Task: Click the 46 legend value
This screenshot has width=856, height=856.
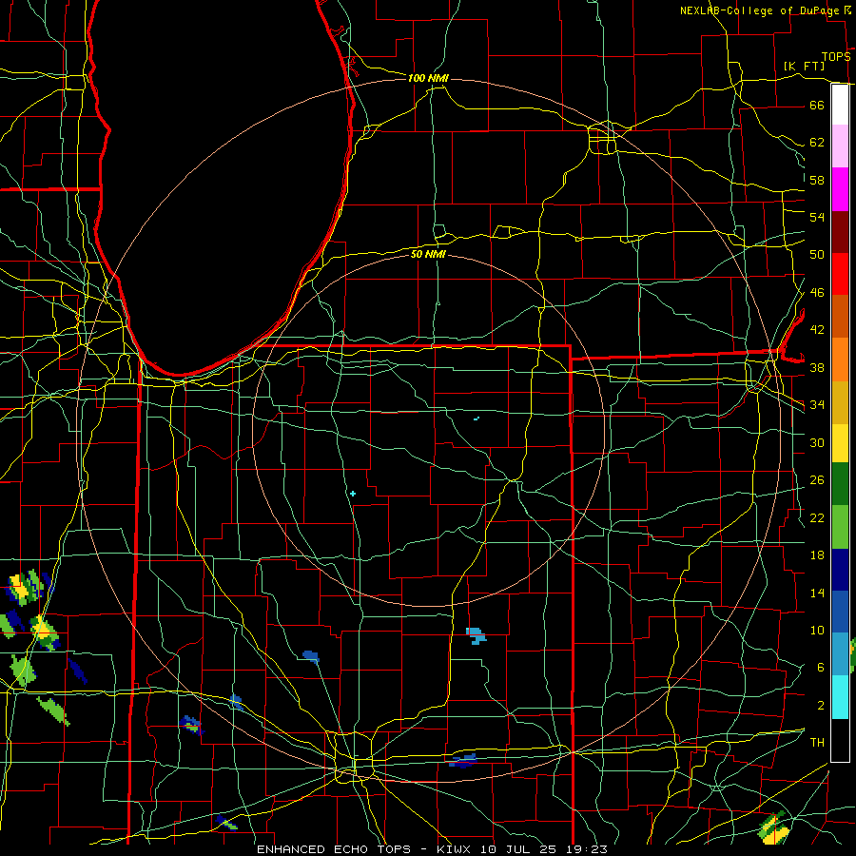Action: 817,293
